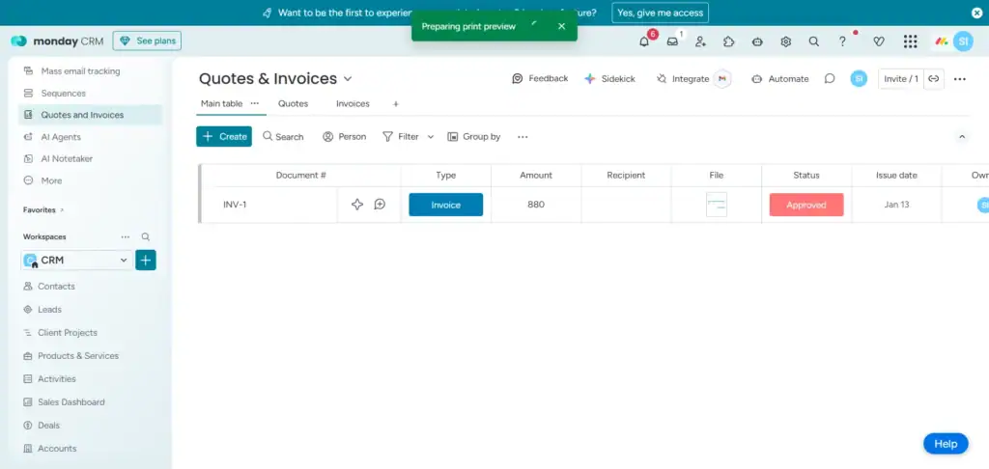Click the monday CRM logo
Screen dimensions: 989x469
click(57, 41)
